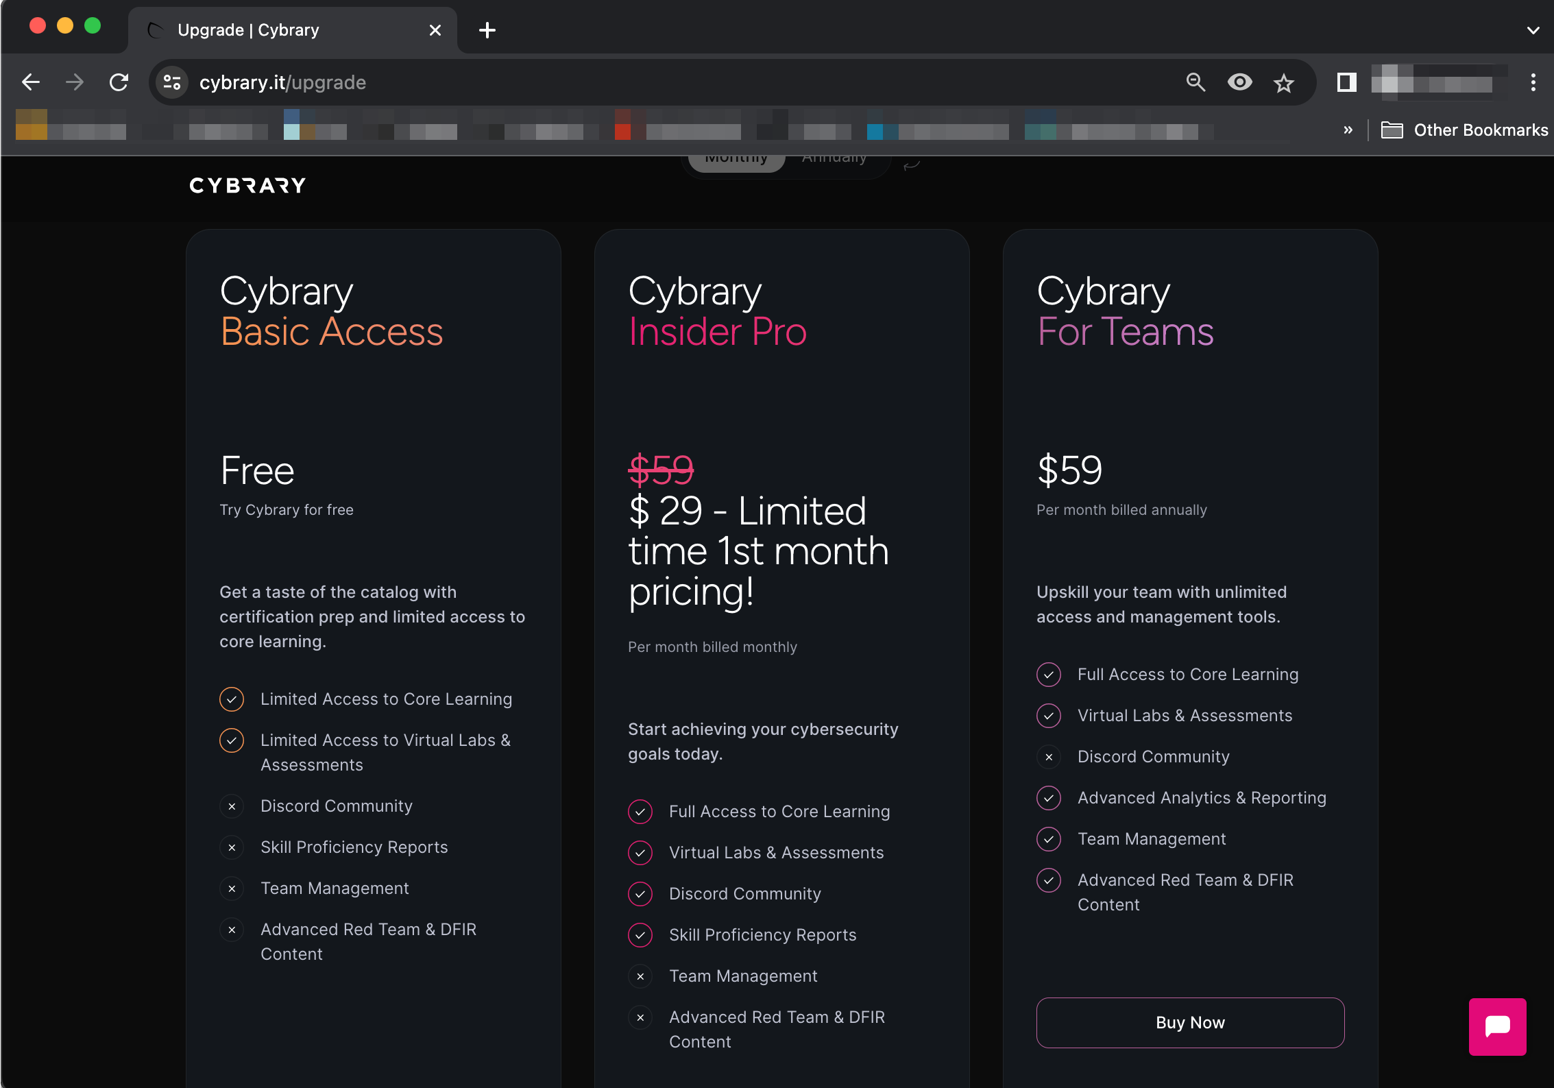Reload the page with the refresh icon

coord(119,82)
